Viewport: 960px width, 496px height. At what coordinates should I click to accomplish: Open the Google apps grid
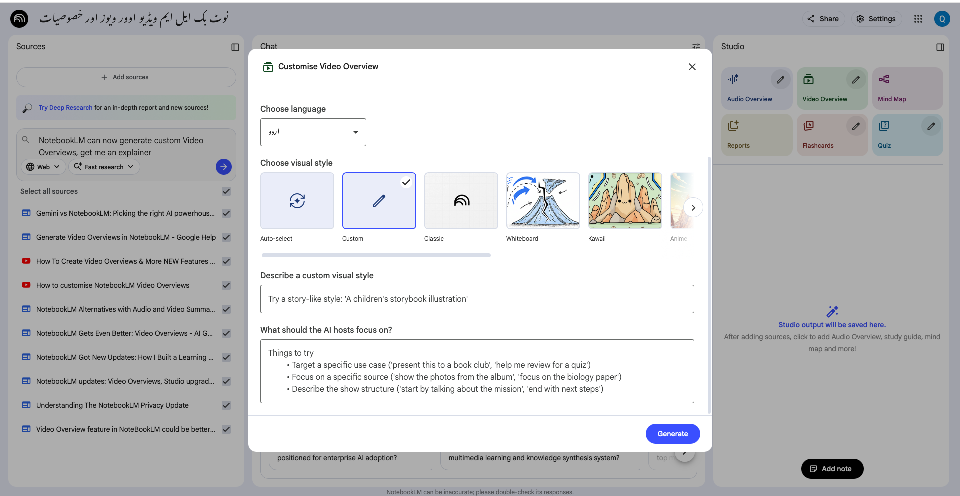(918, 18)
